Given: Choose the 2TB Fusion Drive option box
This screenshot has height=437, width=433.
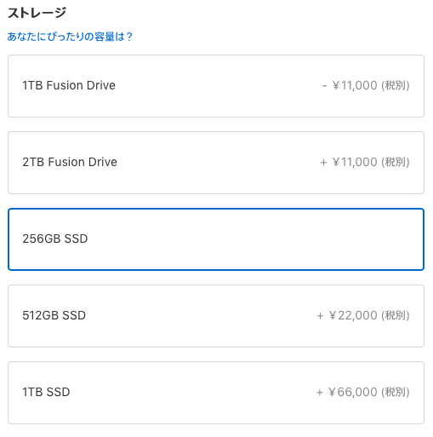Looking at the screenshot, I should 216,163.
